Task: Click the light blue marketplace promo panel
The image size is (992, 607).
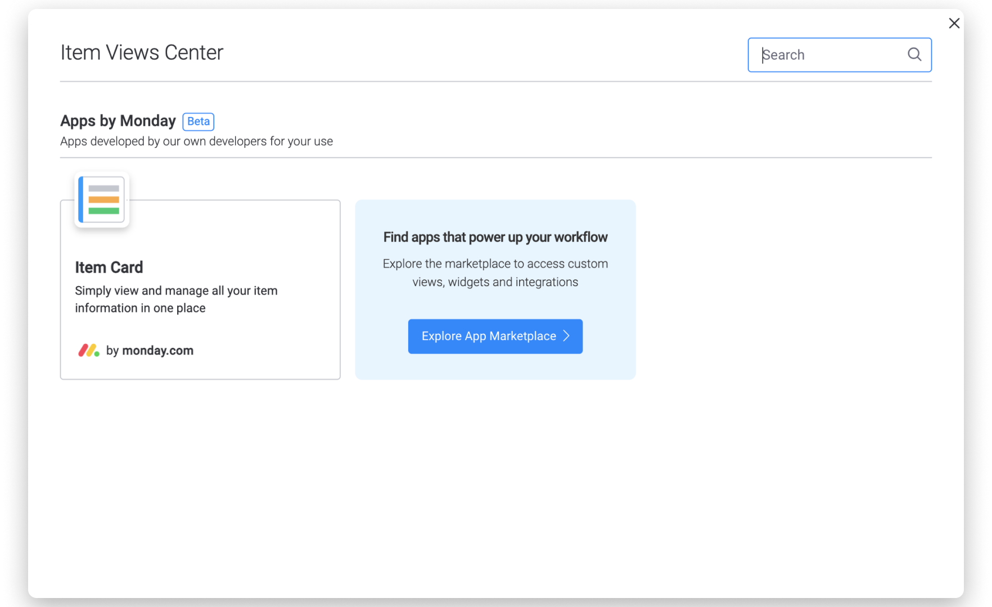Action: point(495,289)
